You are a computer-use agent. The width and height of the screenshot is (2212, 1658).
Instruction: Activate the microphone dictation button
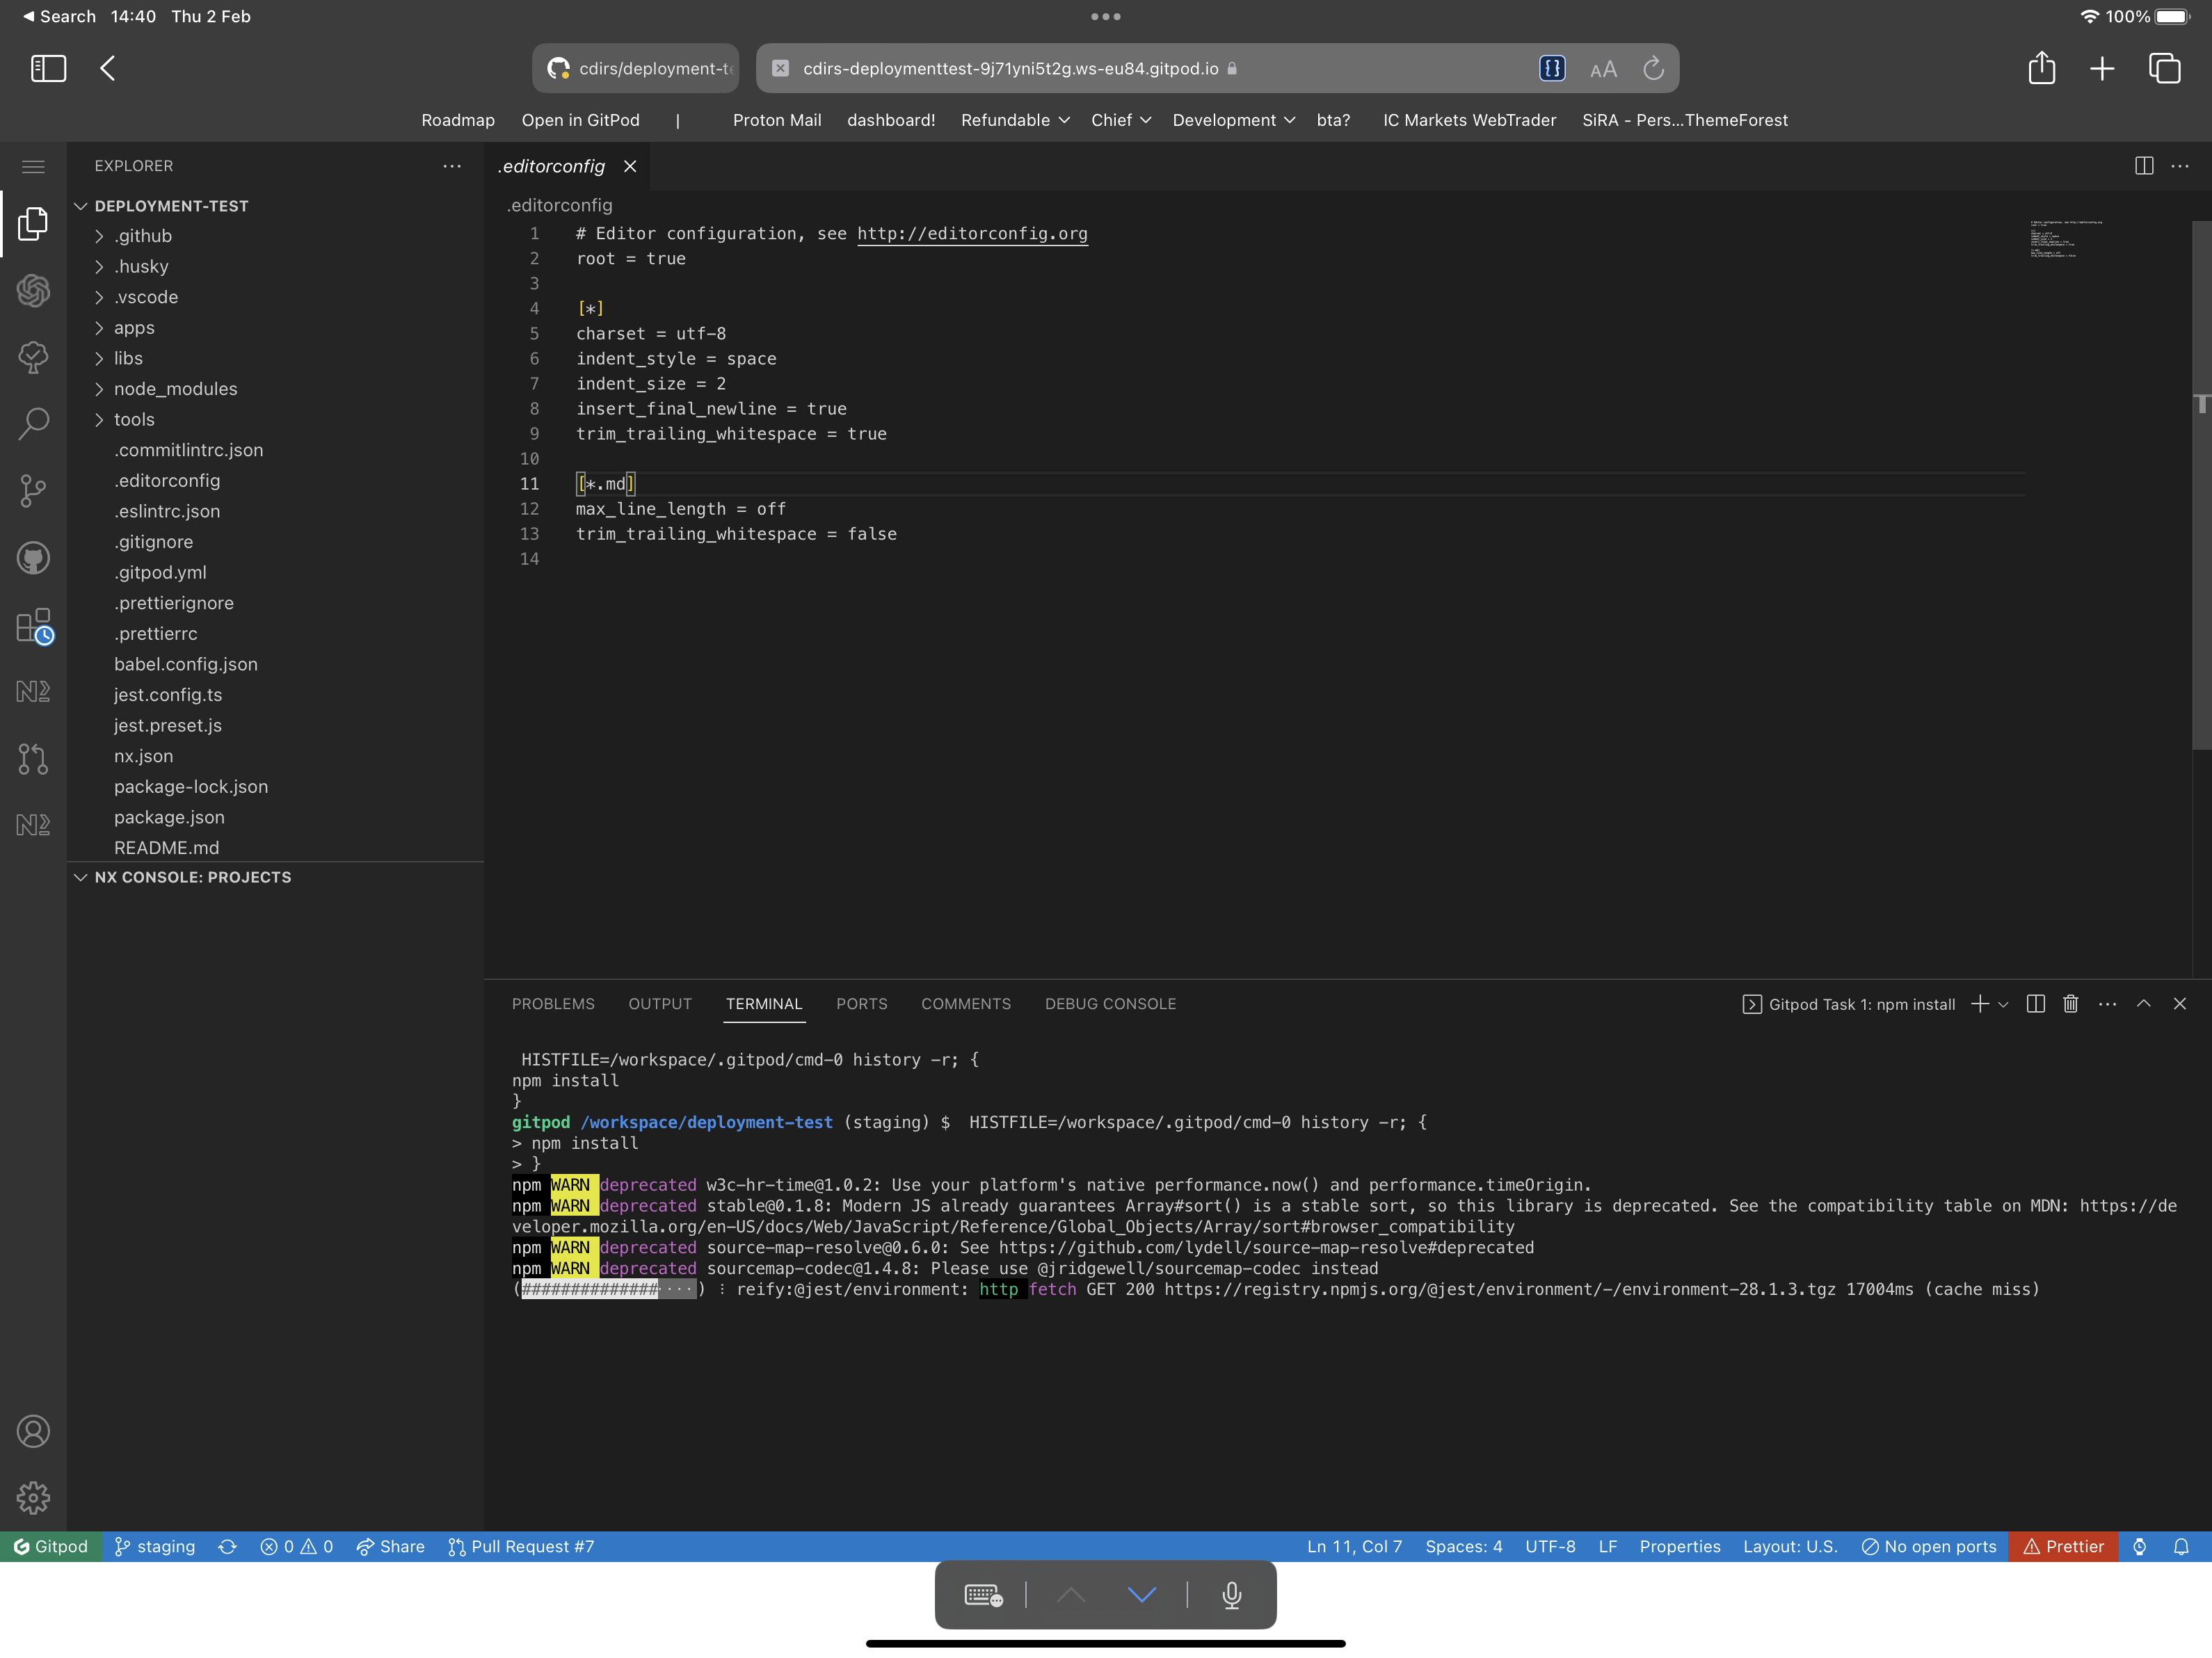click(x=1231, y=1595)
